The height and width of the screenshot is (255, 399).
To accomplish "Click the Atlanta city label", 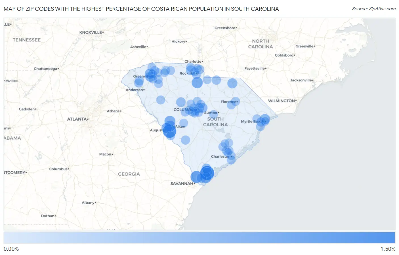I will (78, 119).
